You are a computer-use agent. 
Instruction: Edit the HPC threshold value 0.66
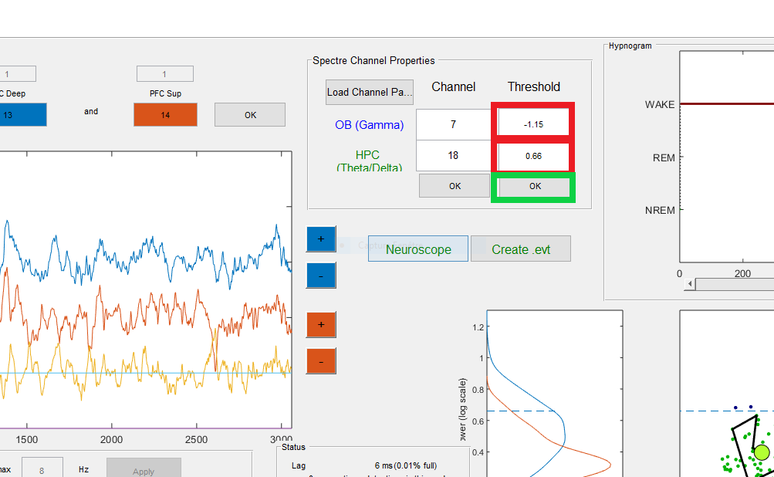point(533,157)
